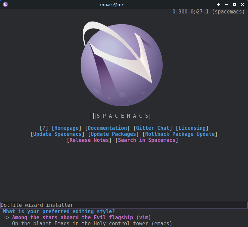Screen dimensions: 248x227
Task: Open the Release Notes
Action: (x=89, y=140)
